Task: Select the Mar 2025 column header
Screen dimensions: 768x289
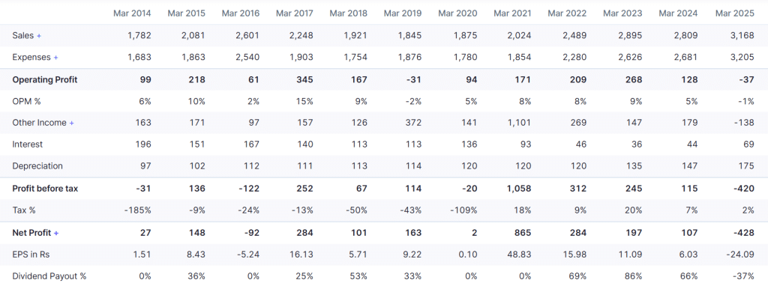Action: (736, 13)
